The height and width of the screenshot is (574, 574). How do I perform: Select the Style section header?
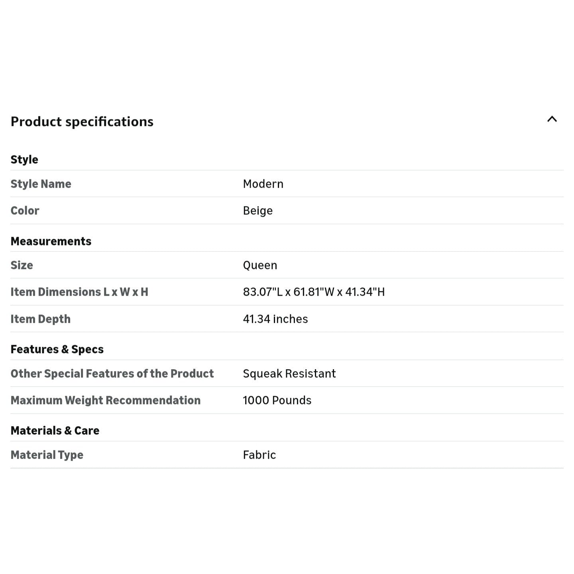click(x=24, y=159)
